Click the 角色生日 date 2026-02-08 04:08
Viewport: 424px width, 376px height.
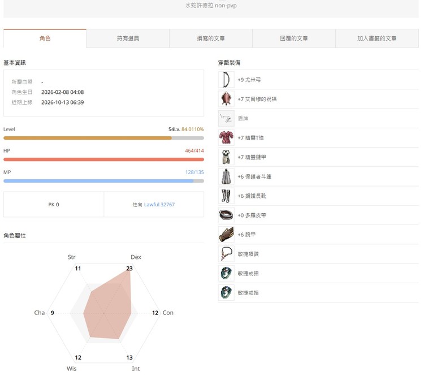62,92
